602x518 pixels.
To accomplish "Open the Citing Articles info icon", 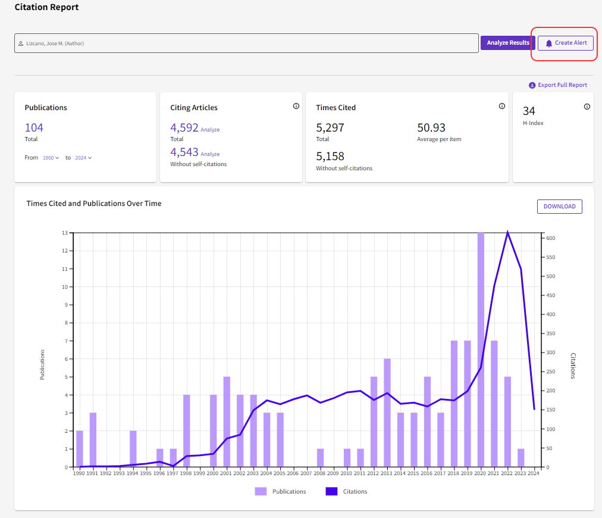I will pyautogui.click(x=296, y=107).
